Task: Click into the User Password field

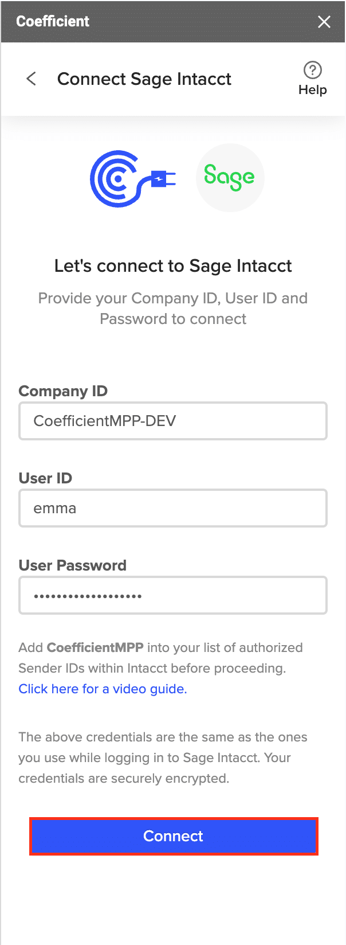Action: [172, 595]
